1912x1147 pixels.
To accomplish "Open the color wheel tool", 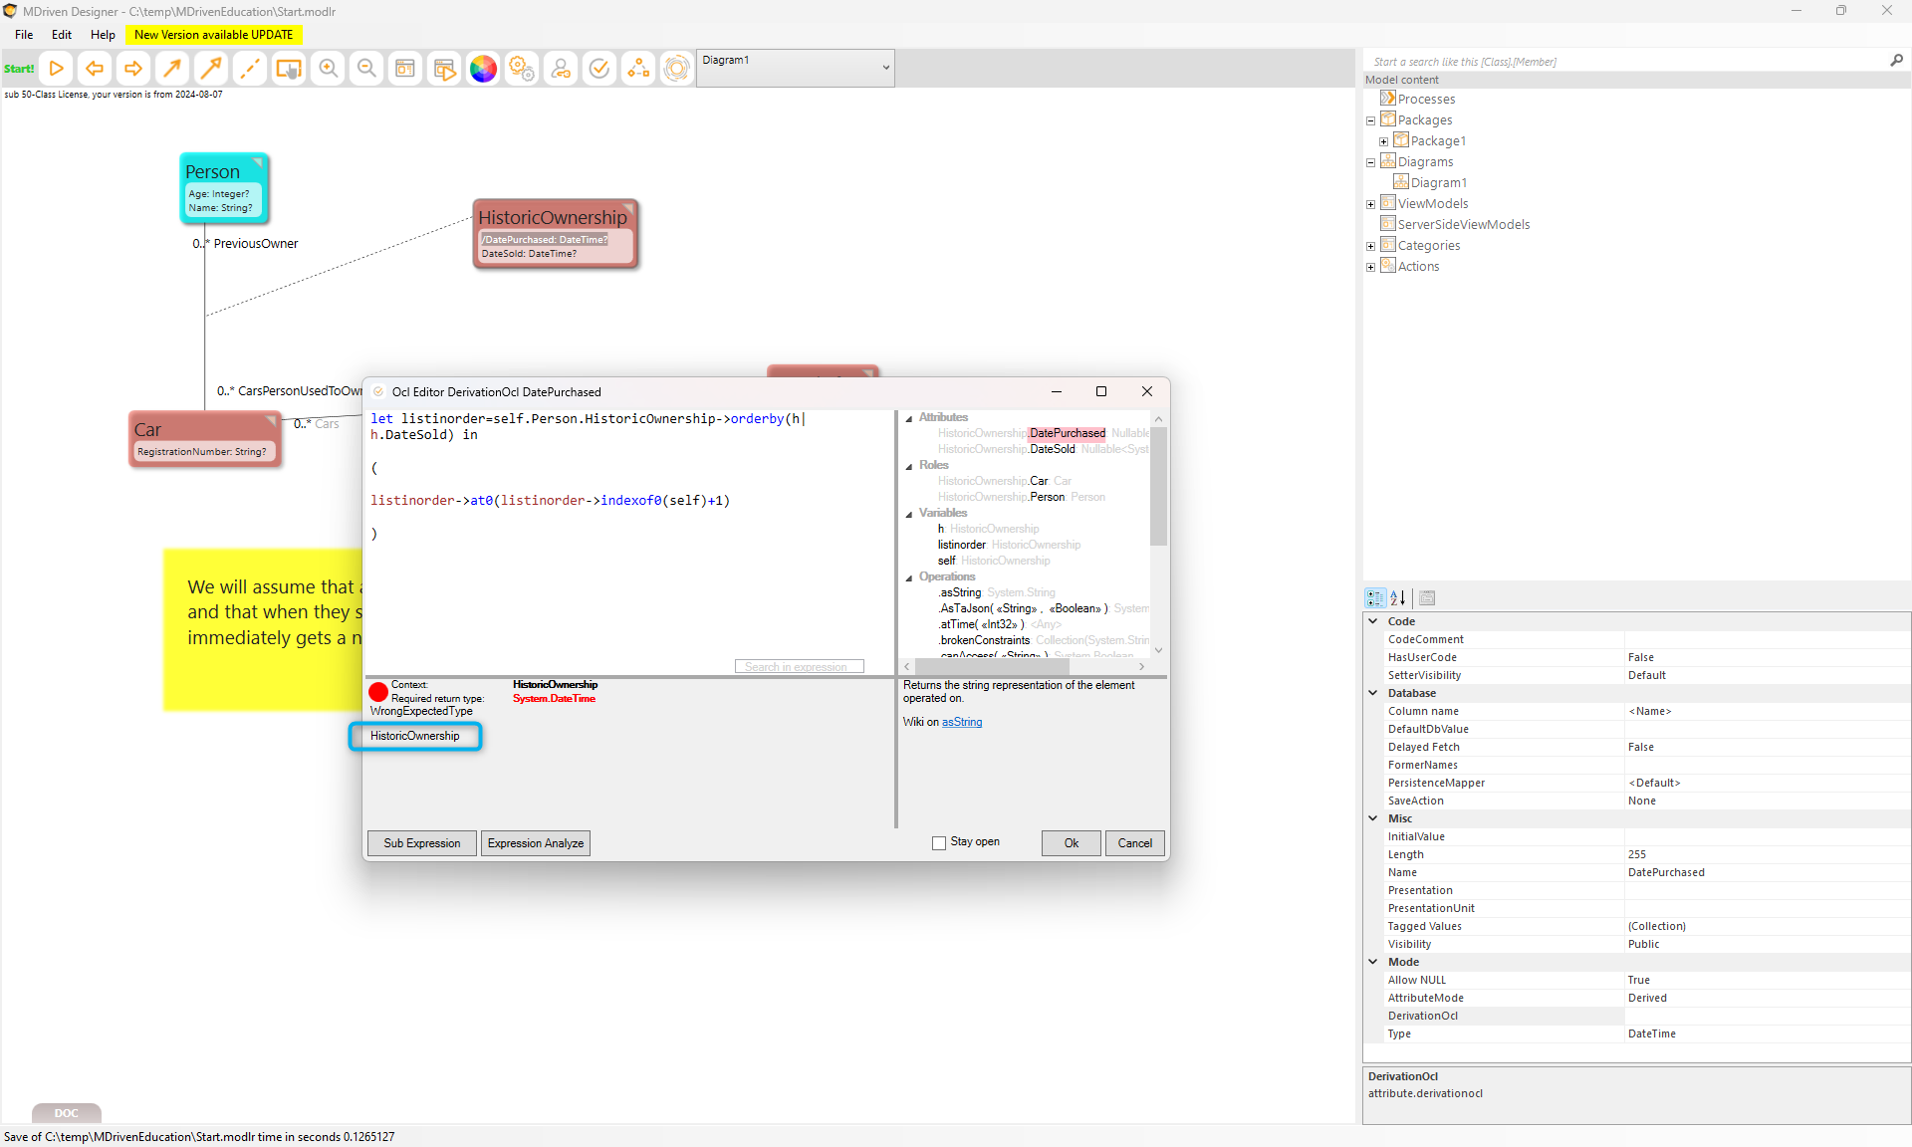I will click(483, 69).
